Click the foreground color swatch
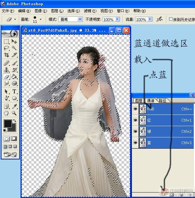This screenshot has height=198, width=195. point(7,123)
